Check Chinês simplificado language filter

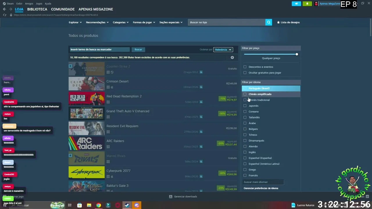245,94
